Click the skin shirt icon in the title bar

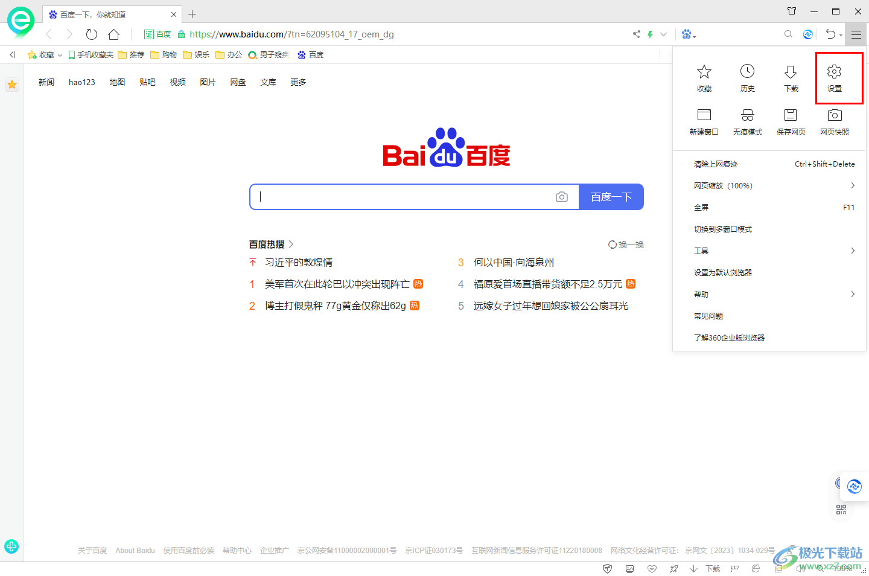pos(792,11)
